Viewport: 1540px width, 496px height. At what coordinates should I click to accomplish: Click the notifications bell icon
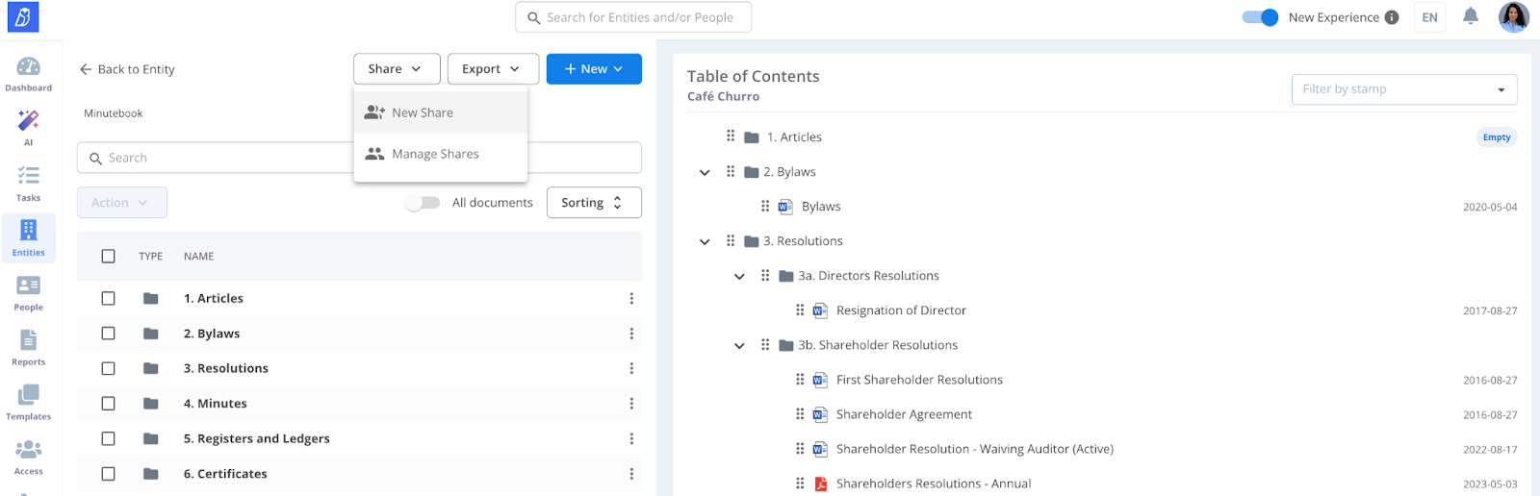coord(1470,16)
